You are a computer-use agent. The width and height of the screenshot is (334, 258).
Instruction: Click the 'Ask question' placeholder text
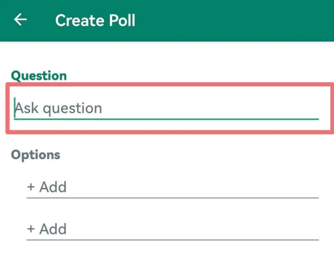(x=59, y=108)
